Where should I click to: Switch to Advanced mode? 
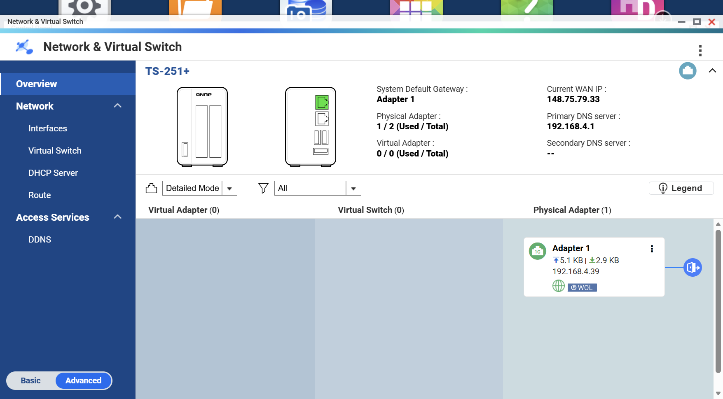[84, 380]
